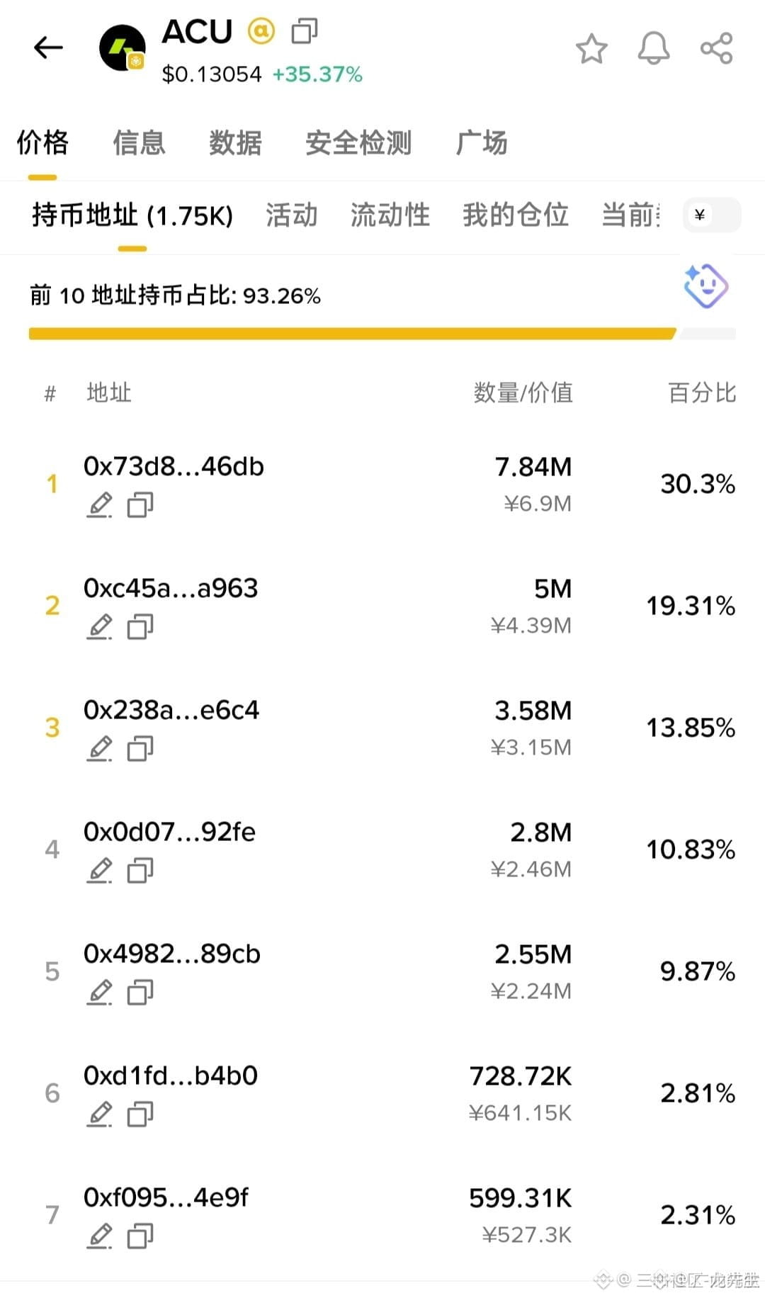Open the 我的仓位 sub-tab
Viewport: 765px width, 1298px height.
point(516,215)
